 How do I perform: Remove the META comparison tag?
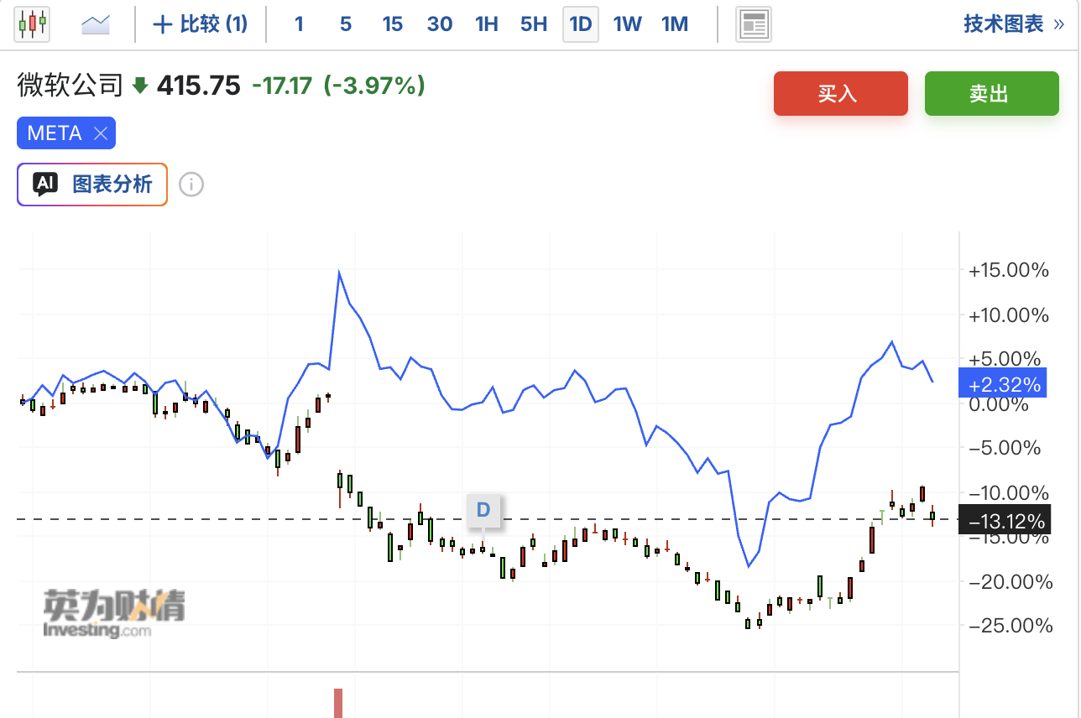(x=101, y=133)
